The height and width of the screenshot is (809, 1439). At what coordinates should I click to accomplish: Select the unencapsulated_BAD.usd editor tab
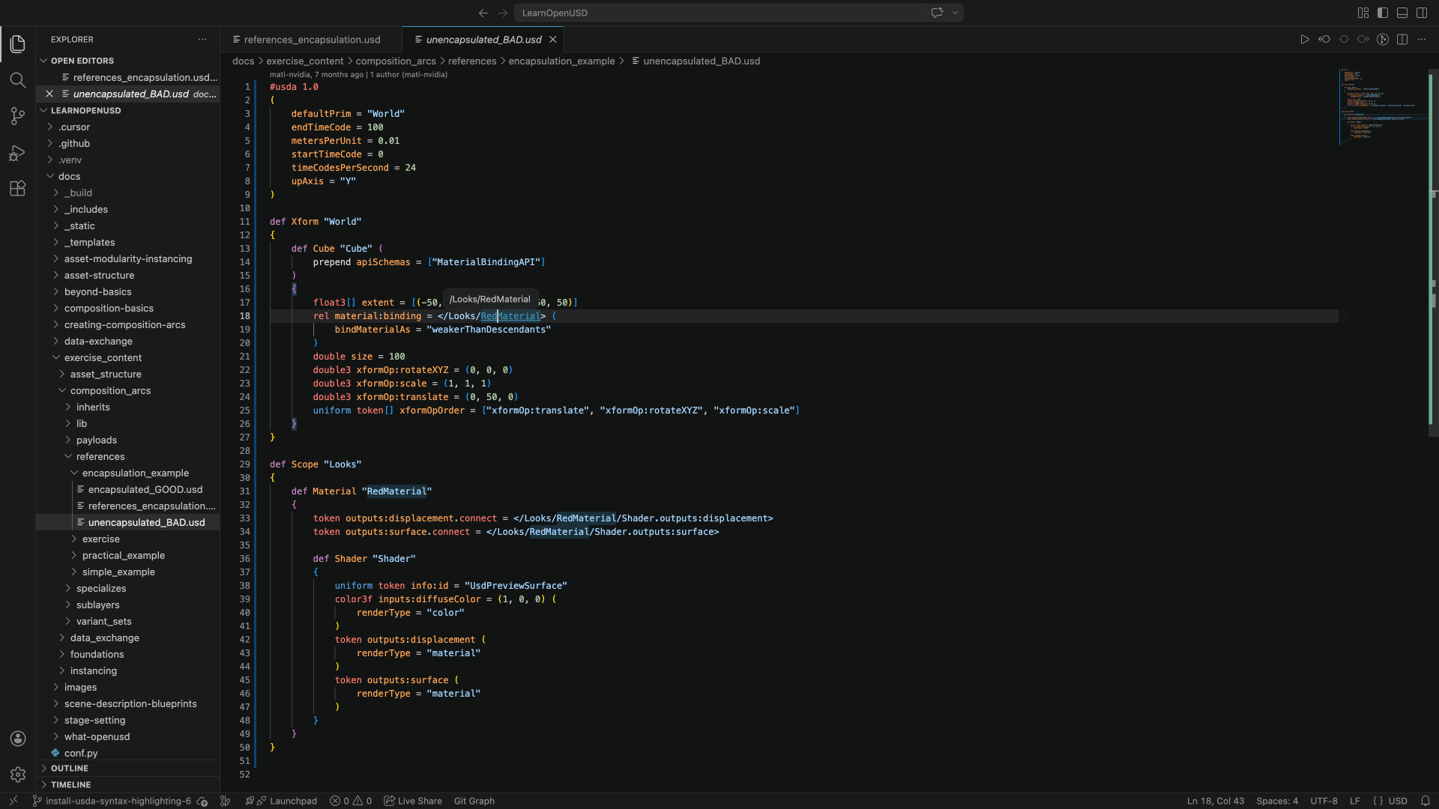pos(483,40)
